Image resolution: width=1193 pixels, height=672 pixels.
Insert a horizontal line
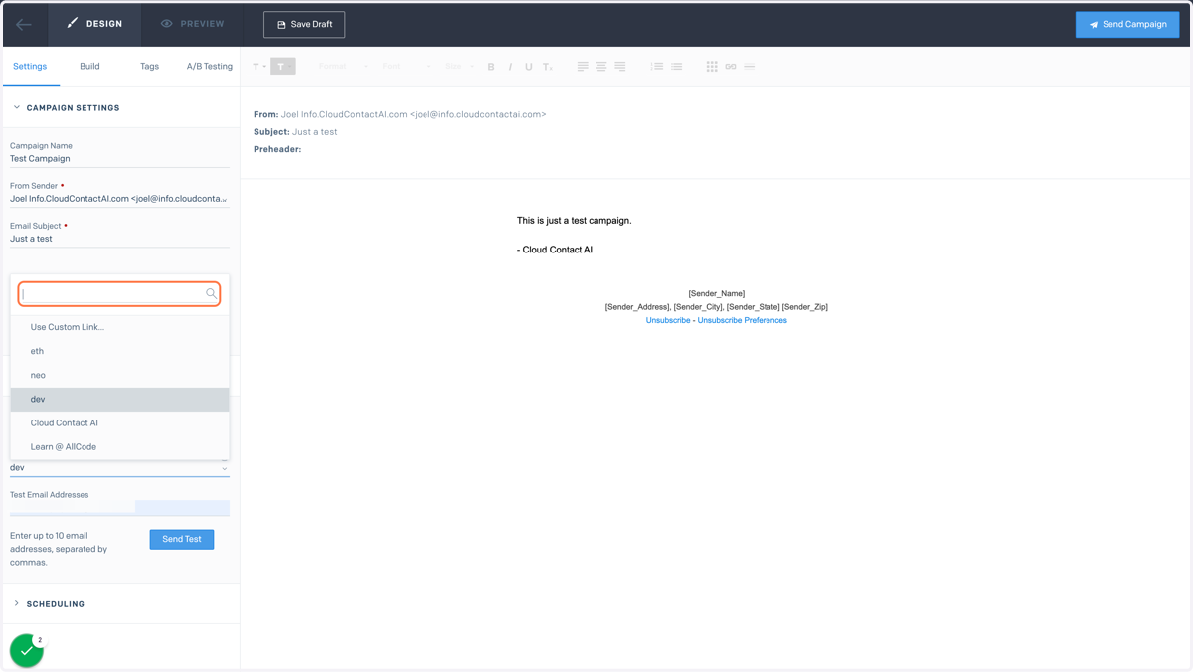(x=750, y=67)
